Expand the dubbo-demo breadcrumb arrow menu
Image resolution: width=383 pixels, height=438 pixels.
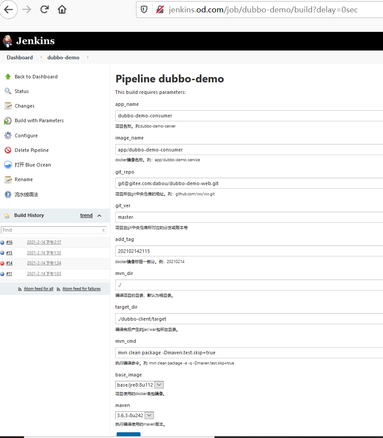[x=88, y=57]
